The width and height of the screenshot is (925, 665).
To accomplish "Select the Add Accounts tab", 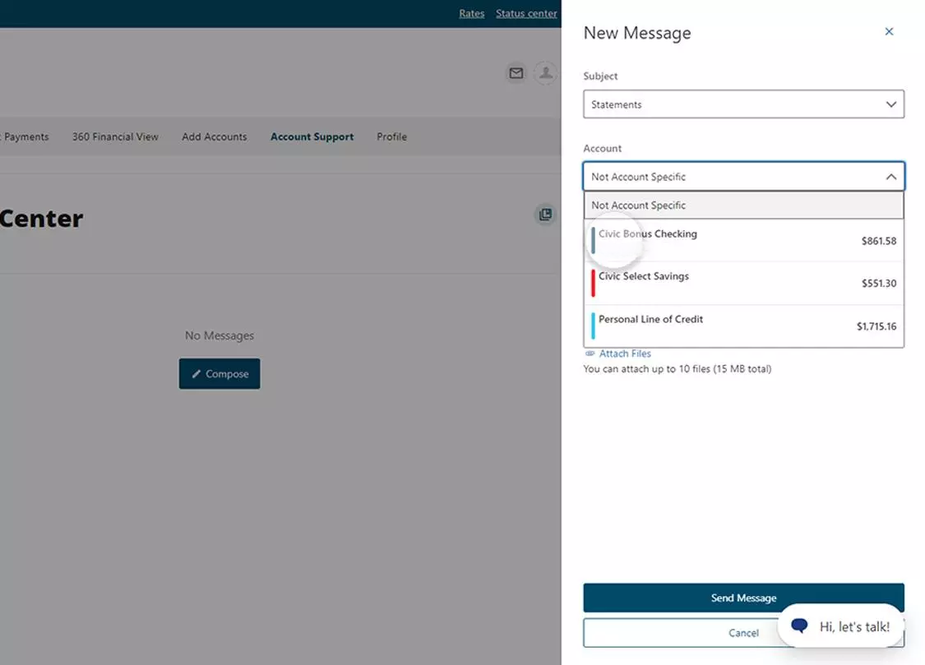I will [214, 136].
